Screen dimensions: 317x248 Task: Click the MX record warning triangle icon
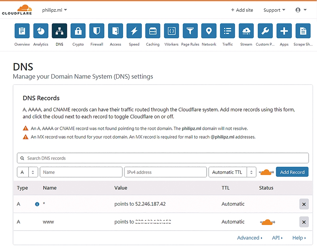coord(25,137)
